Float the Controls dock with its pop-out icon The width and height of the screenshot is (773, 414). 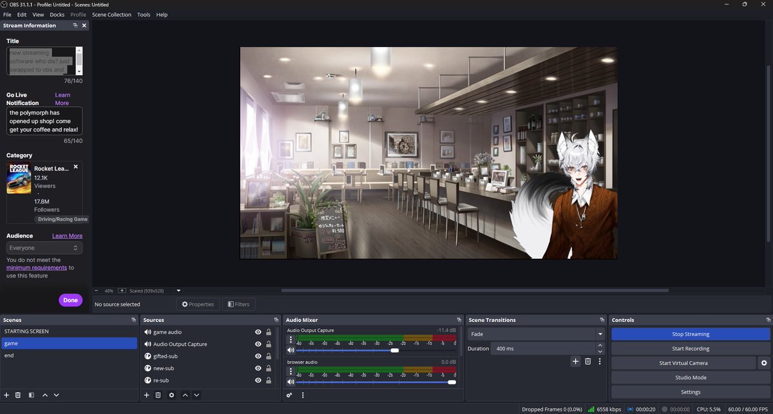pyautogui.click(x=768, y=320)
